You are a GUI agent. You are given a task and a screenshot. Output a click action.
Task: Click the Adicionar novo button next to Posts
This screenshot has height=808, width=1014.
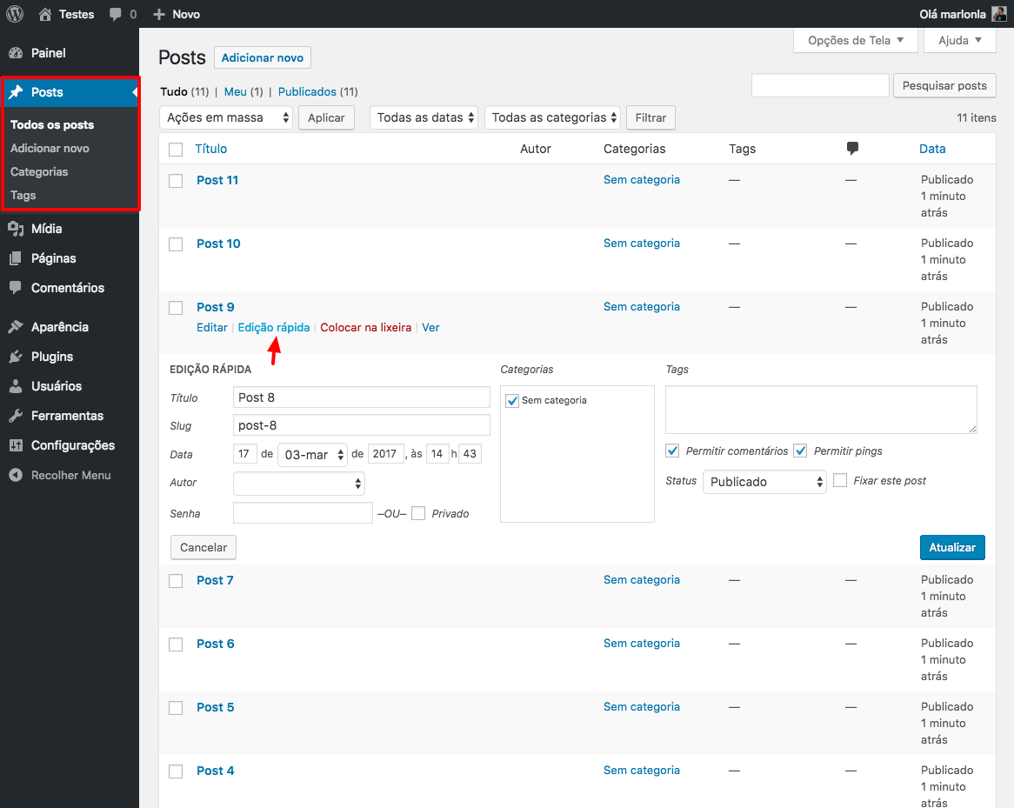(263, 57)
